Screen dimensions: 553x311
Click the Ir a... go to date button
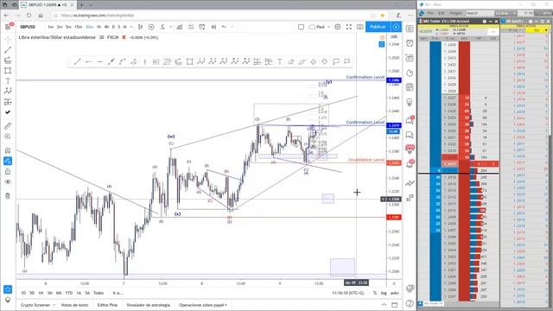click(118, 293)
